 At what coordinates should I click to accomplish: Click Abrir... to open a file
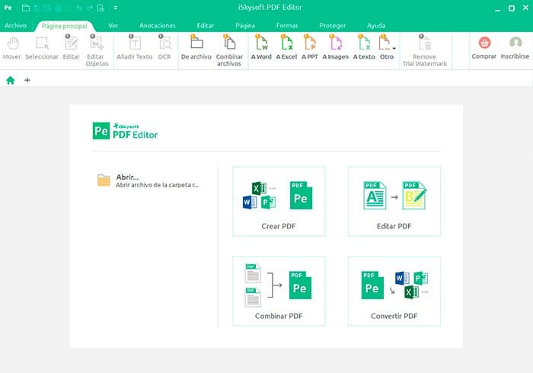pyautogui.click(x=127, y=177)
